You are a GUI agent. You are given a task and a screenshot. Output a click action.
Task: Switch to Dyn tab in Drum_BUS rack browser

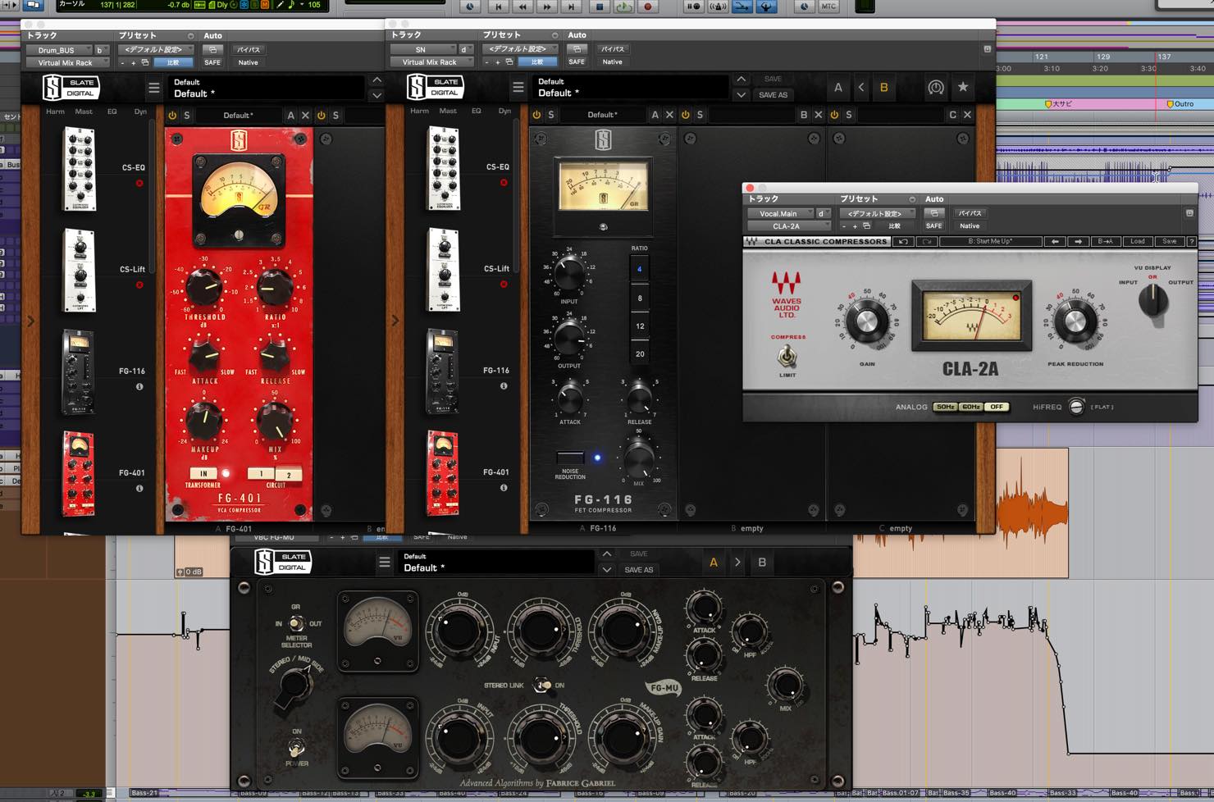tap(140, 112)
